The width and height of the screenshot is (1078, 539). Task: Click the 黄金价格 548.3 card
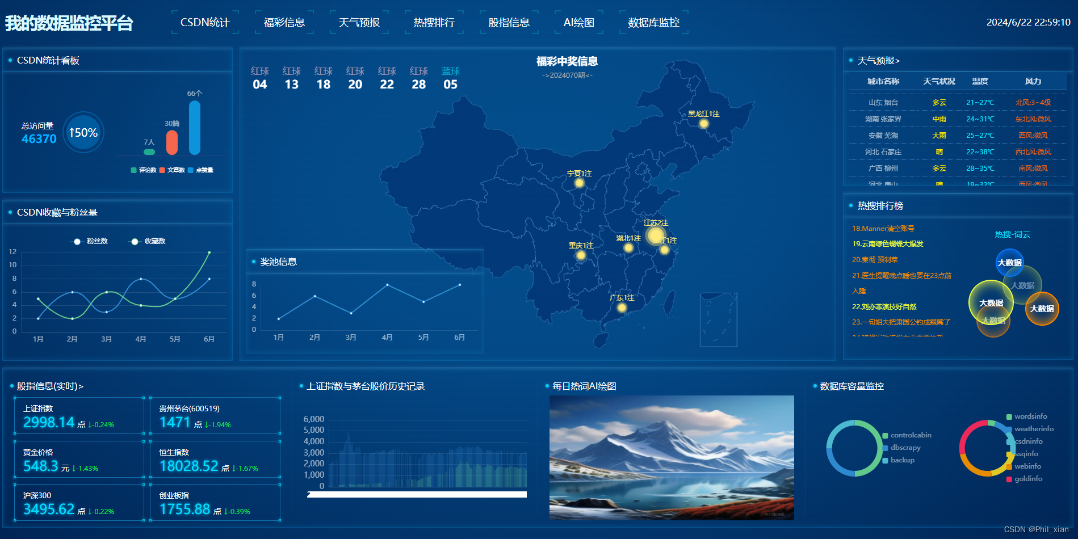pos(79,460)
